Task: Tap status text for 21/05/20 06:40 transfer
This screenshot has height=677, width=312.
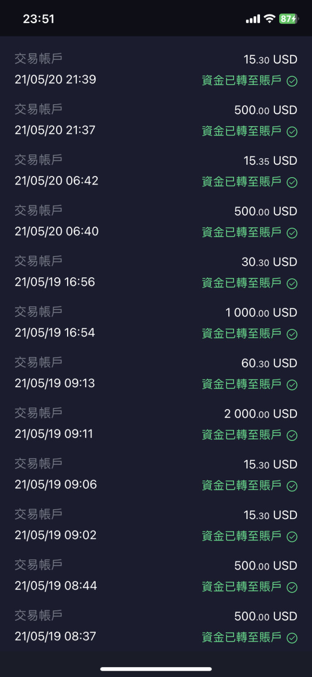Action: click(x=241, y=232)
